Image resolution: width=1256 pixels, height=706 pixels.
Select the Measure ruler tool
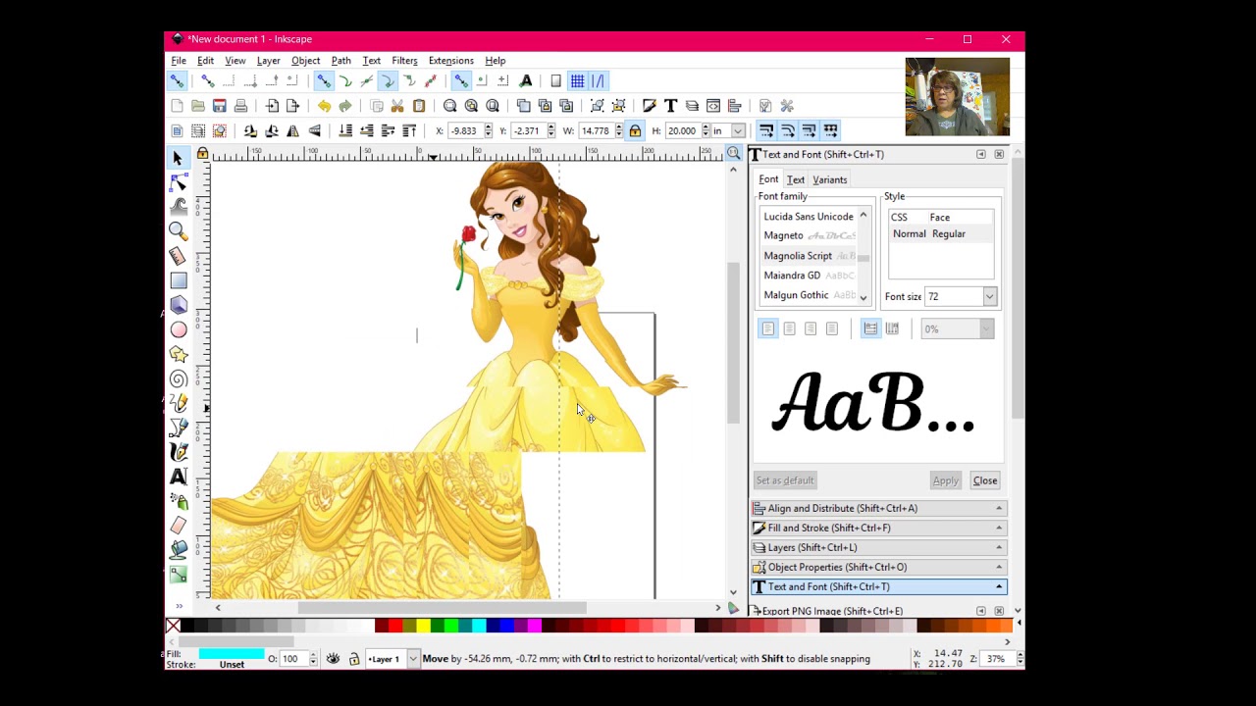[178, 256]
